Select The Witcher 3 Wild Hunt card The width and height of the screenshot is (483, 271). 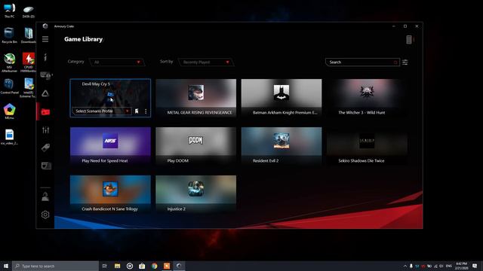point(368,98)
